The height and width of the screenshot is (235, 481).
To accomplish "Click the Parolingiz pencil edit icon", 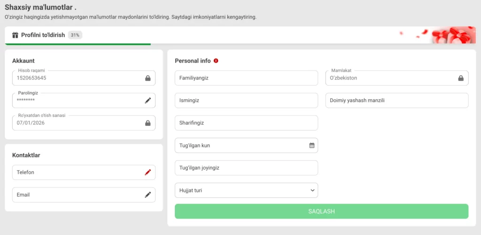I will [x=148, y=101].
